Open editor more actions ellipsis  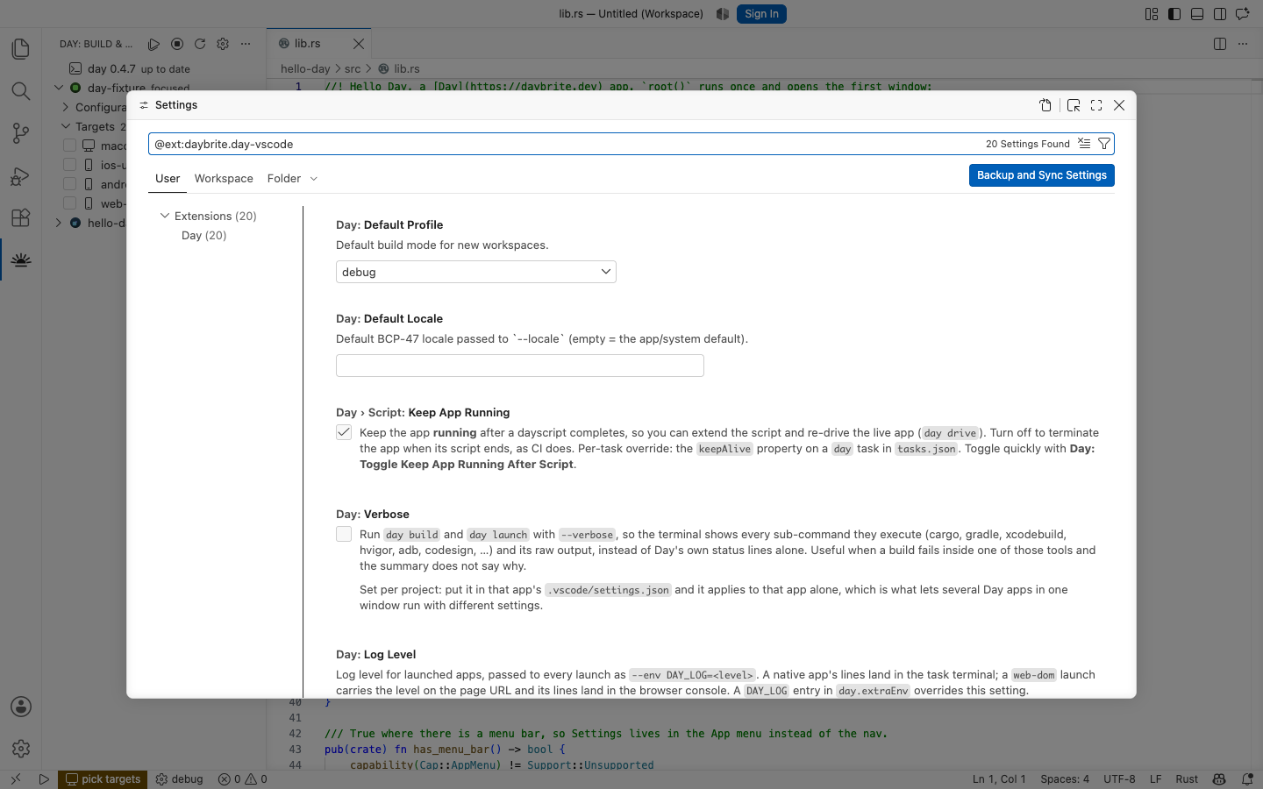tap(1243, 44)
